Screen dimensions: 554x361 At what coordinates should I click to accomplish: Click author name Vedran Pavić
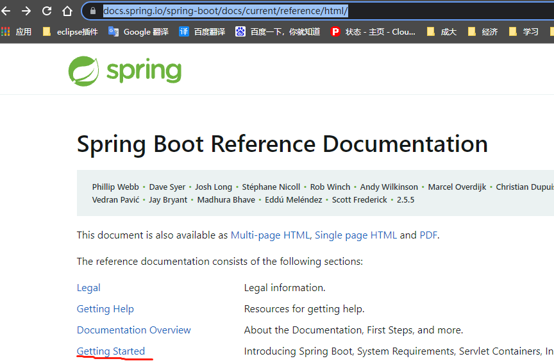(x=116, y=200)
